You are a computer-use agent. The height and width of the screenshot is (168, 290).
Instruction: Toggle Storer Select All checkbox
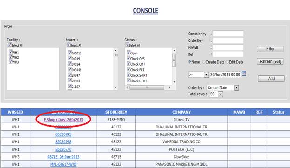[x=68, y=45]
